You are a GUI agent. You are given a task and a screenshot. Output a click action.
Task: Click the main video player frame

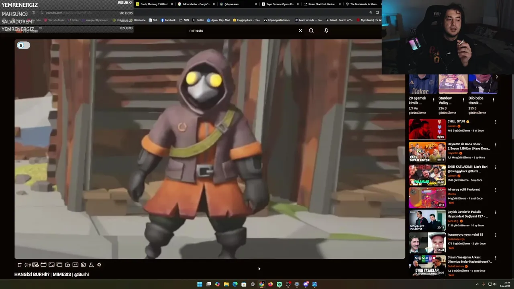[x=210, y=149]
